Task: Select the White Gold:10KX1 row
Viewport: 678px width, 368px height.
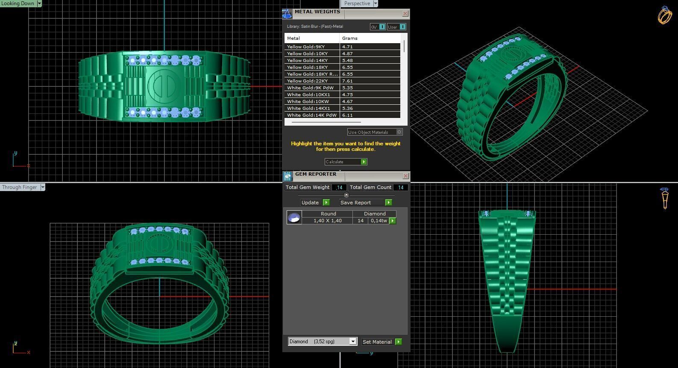Action: click(342, 94)
